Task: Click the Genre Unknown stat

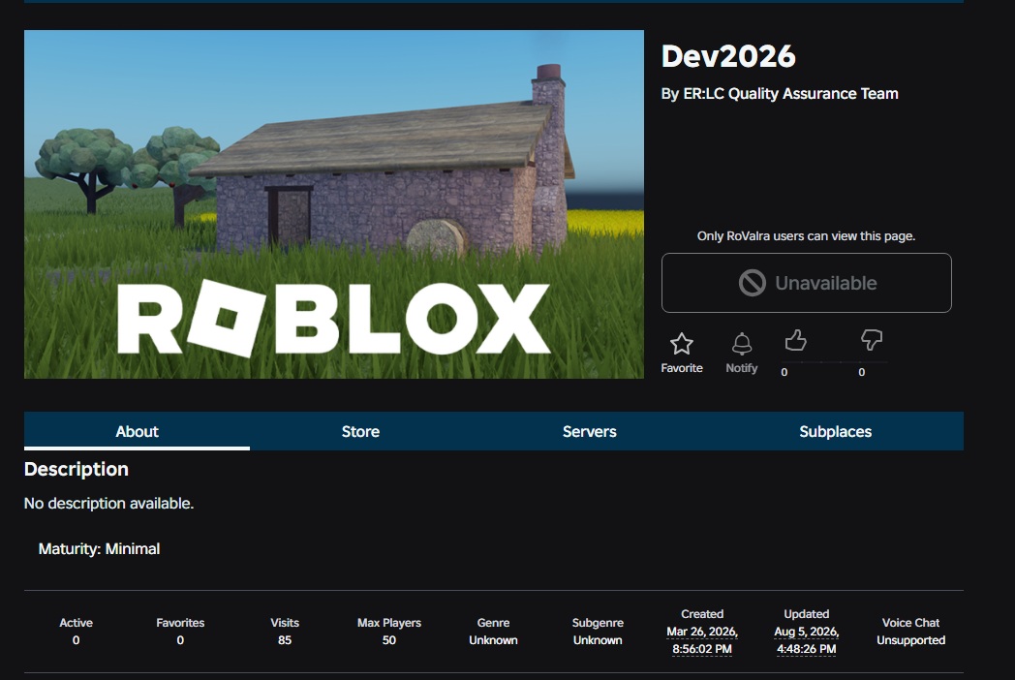Action: (x=493, y=632)
